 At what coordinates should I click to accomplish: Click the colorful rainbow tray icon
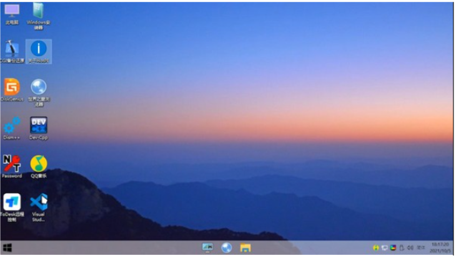(x=393, y=247)
